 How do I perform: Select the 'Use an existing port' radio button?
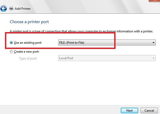coord(11,43)
